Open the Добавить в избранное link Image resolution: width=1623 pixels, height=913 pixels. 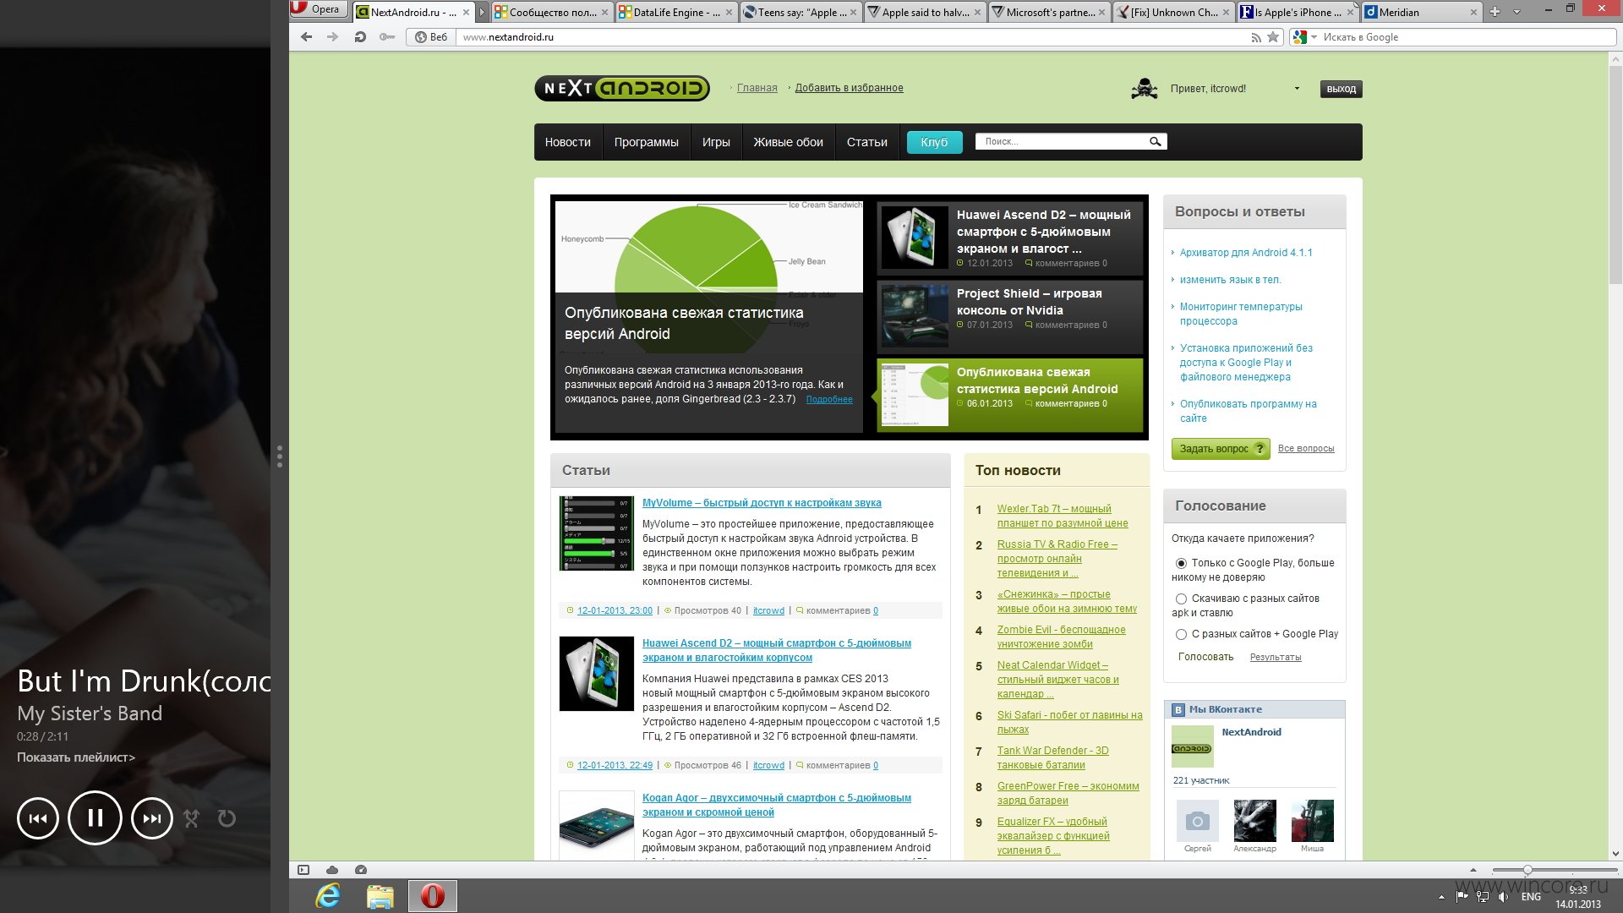[849, 88]
